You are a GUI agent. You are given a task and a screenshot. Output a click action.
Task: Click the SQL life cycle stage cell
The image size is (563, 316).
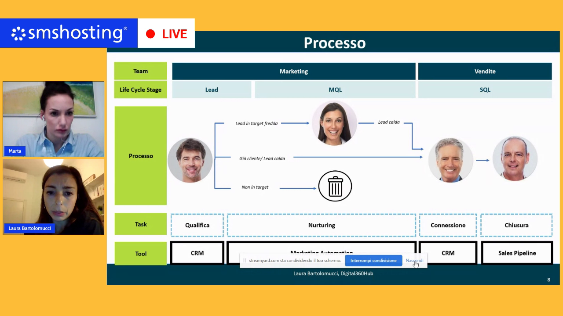[485, 90]
